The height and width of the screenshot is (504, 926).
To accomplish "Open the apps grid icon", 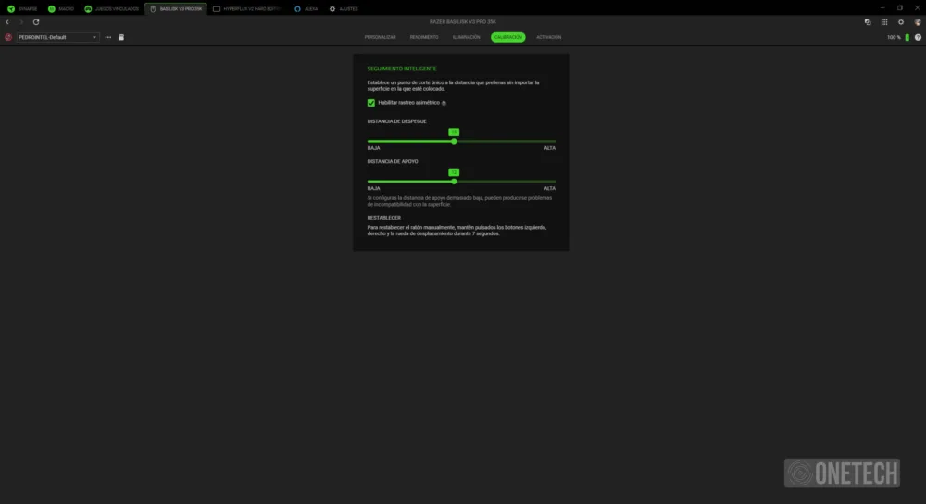I will pyautogui.click(x=884, y=22).
